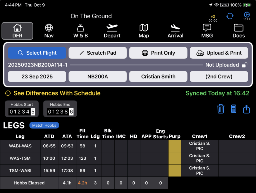This screenshot has width=256, height=193.
Task: Open the calculator icon
Action: point(233,109)
